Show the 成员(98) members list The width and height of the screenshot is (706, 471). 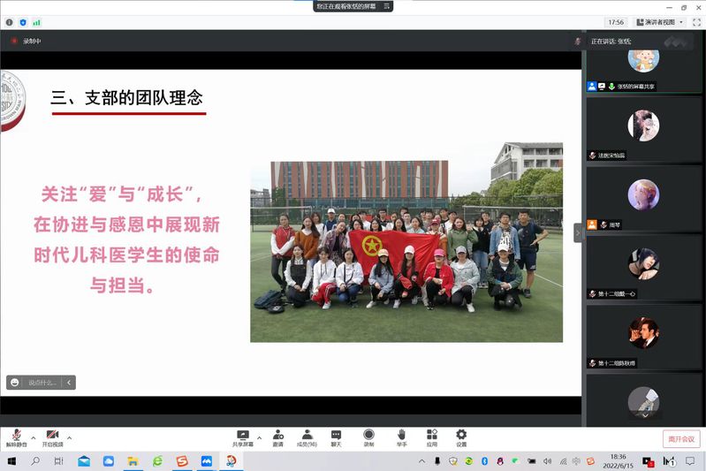307,437
